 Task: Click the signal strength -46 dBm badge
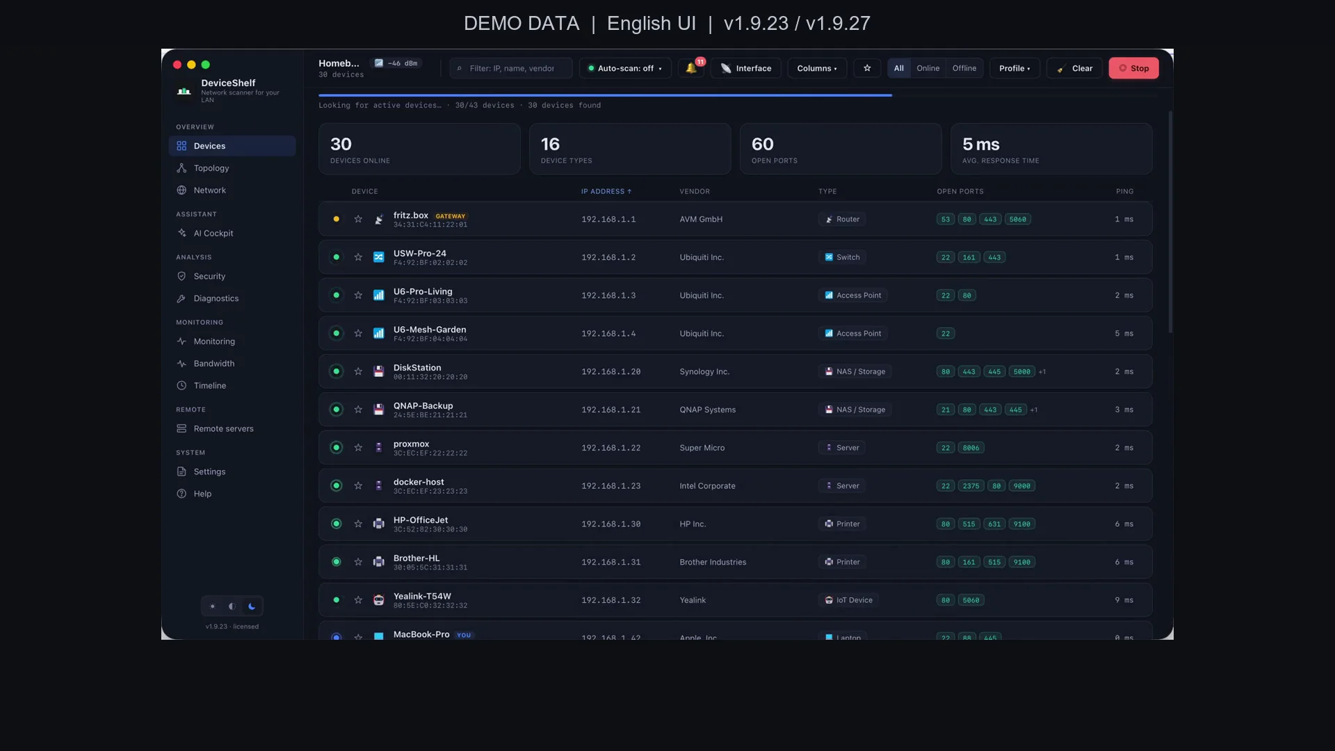[396, 63]
